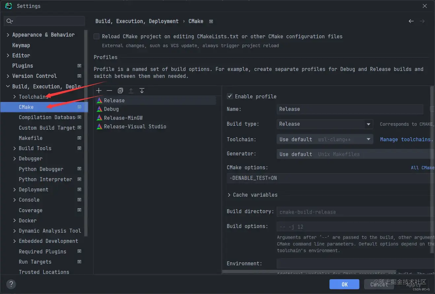Image resolution: width=435 pixels, height=294 pixels.
Task: Click the project marker icon beside Required Plugins
Action: (79, 251)
